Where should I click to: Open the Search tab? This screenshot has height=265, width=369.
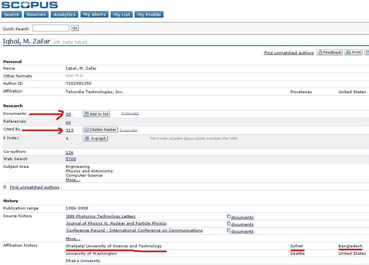point(11,14)
